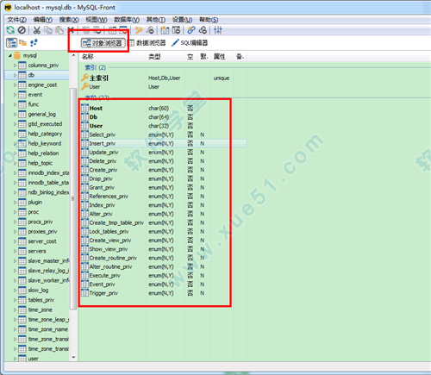Sort by the 属性 column header
The width and height of the screenshot is (431, 375).
tap(222, 57)
